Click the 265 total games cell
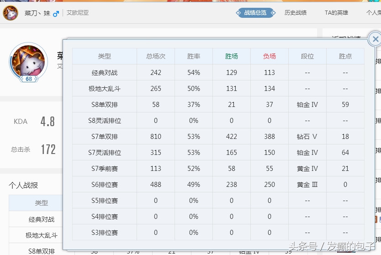381x255 pixels. [156, 89]
